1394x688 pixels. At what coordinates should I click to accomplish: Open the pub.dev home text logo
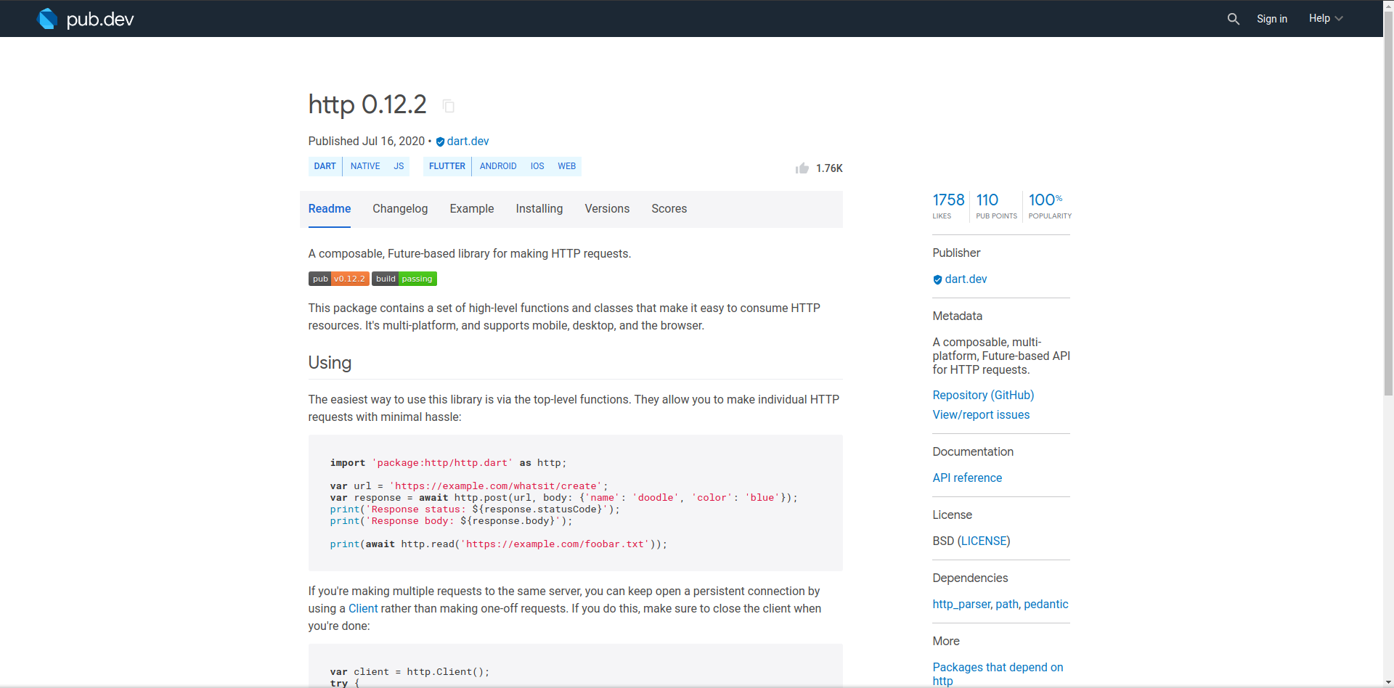click(x=100, y=19)
